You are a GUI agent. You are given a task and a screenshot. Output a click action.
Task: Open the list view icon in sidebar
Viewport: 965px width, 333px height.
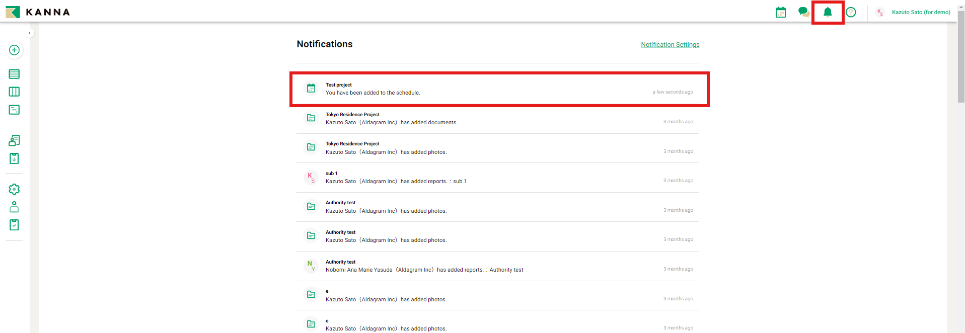14,74
